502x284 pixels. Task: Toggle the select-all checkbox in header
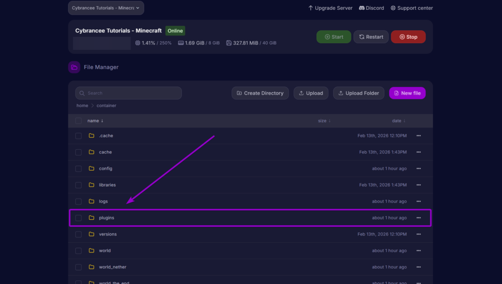pos(78,121)
